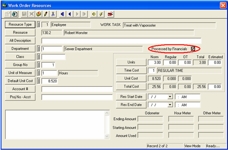The image size is (228, 150).
Task: Click the grayed properties icon in toolbar
Action: click(x=7, y=14)
